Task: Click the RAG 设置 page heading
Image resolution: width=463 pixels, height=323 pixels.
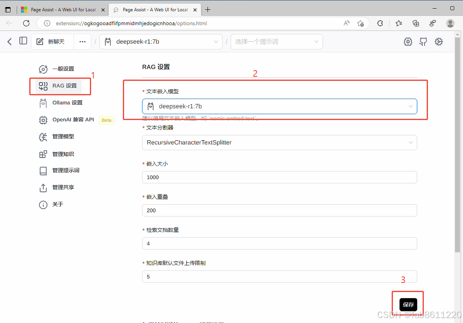Action: (156, 67)
